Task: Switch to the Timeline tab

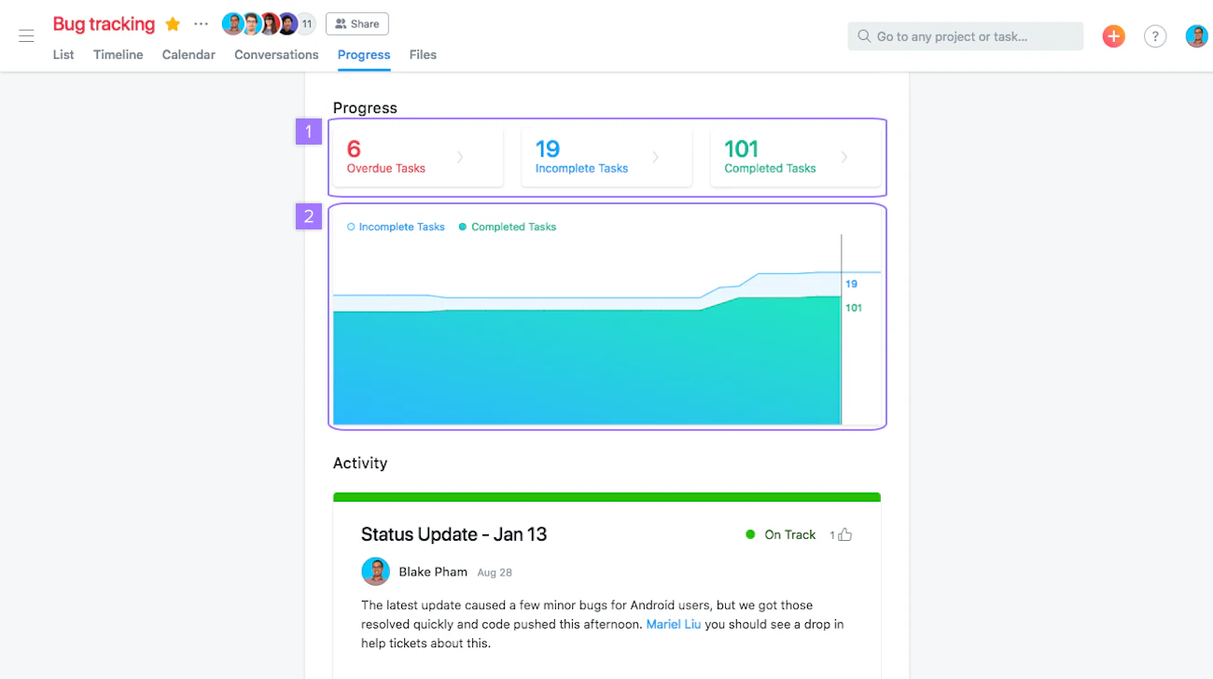Action: pyautogui.click(x=119, y=55)
